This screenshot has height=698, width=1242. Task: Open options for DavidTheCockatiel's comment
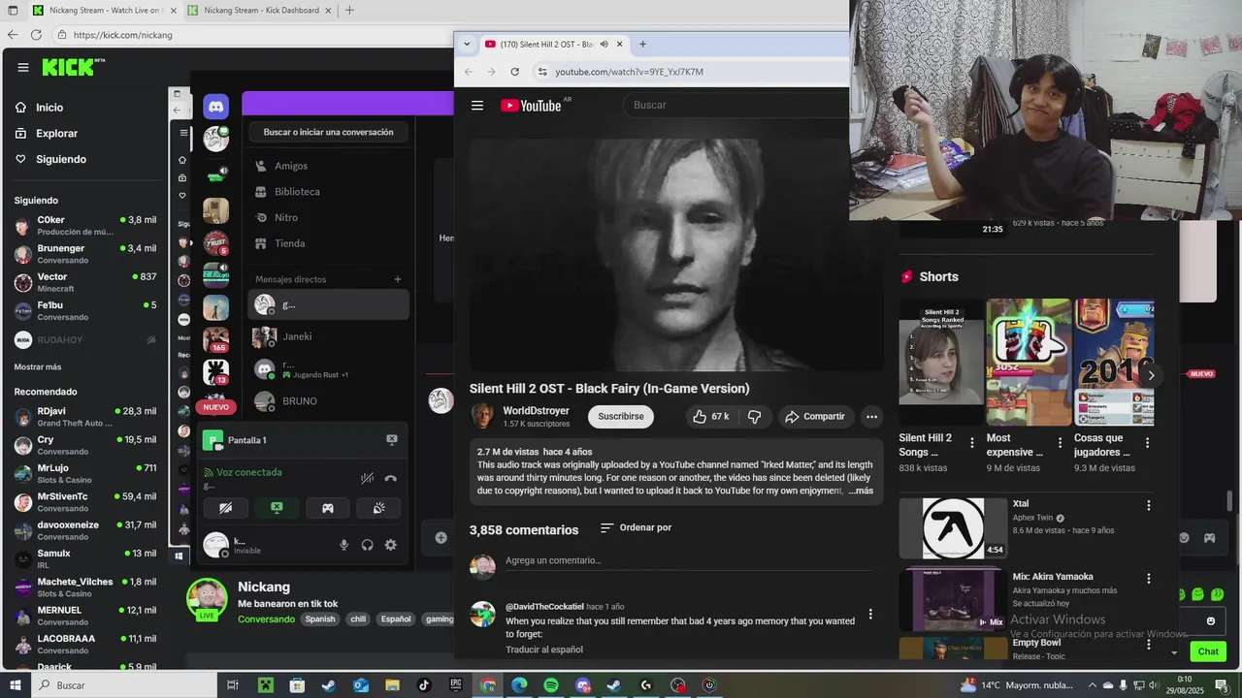point(870,614)
